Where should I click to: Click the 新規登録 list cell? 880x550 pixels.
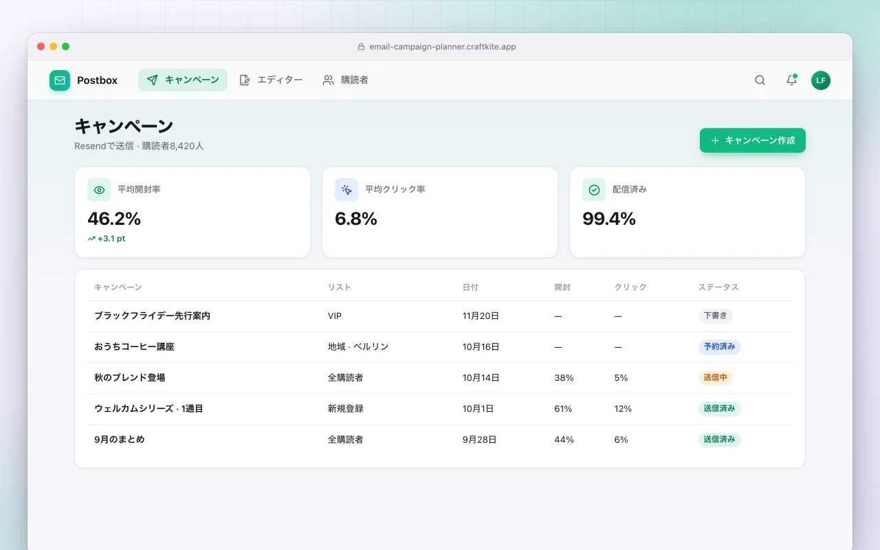pos(346,409)
